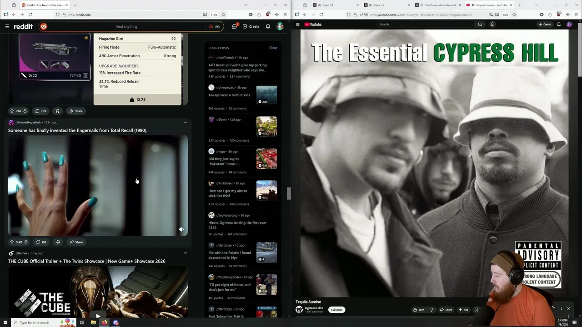Share the fingernails post
Viewport: 582px width, 327px height.
pyautogui.click(x=76, y=242)
